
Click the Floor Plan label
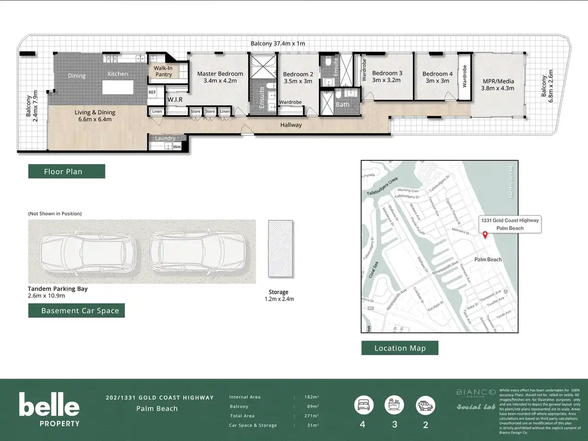coord(67,171)
